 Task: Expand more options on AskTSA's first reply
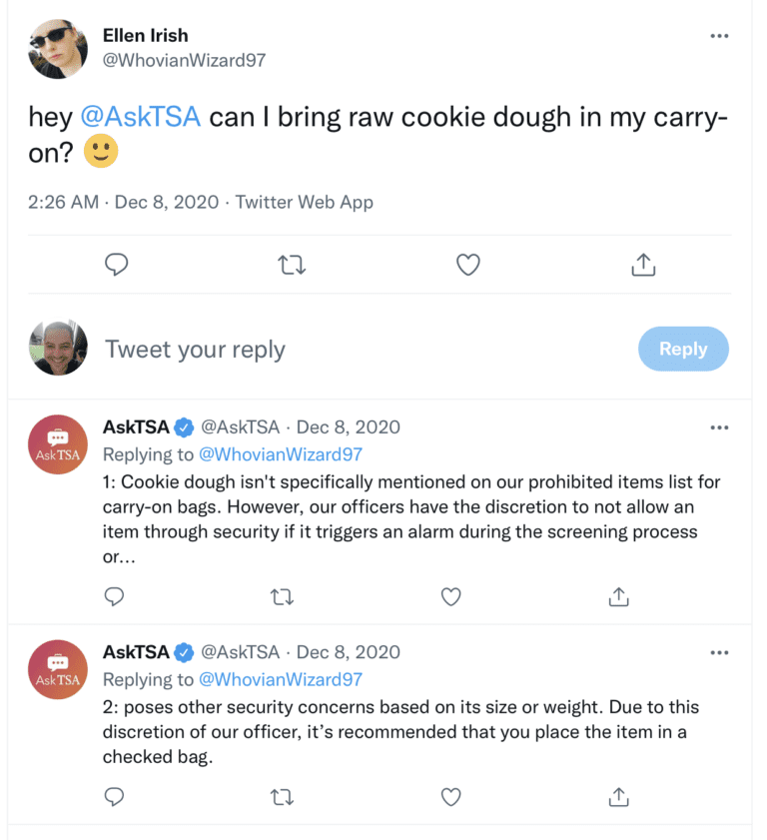click(x=719, y=426)
